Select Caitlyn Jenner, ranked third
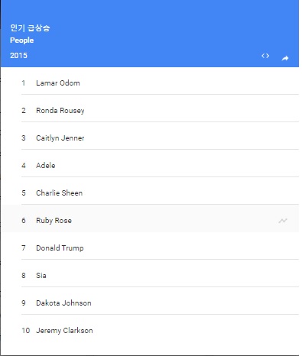The height and width of the screenshot is (356, 302). pos(150,138)
